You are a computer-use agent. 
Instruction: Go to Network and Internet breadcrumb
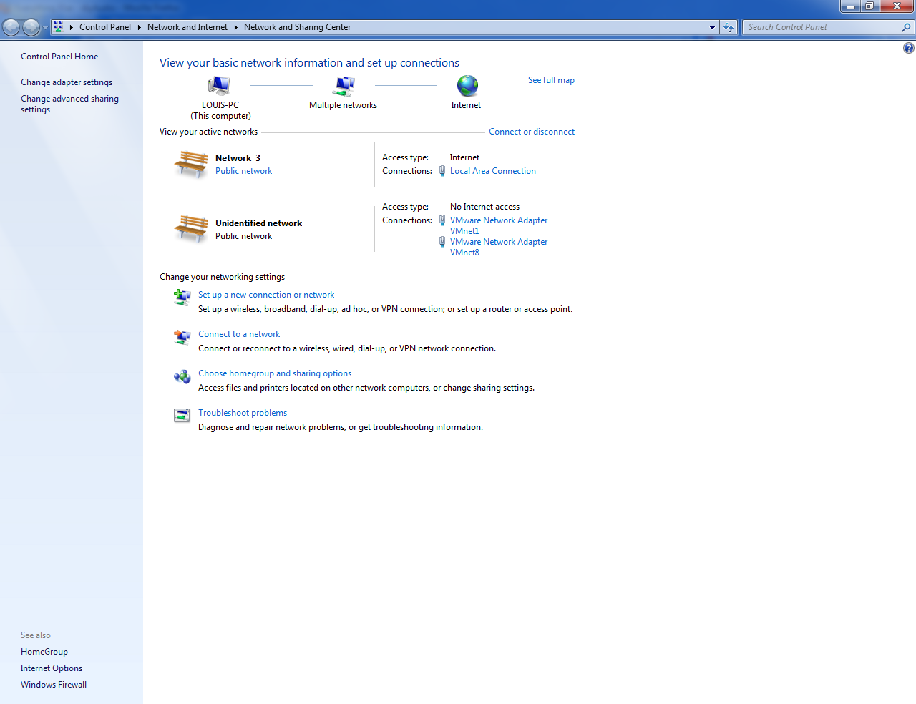[187, 27]
